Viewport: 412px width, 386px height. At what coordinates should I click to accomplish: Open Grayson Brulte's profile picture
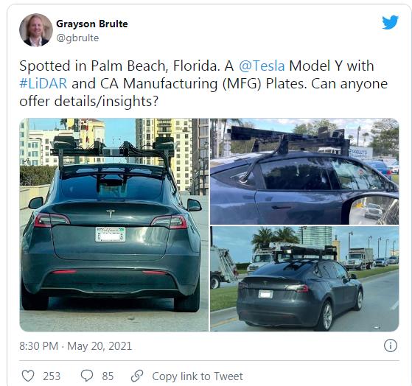click(36, 30)
